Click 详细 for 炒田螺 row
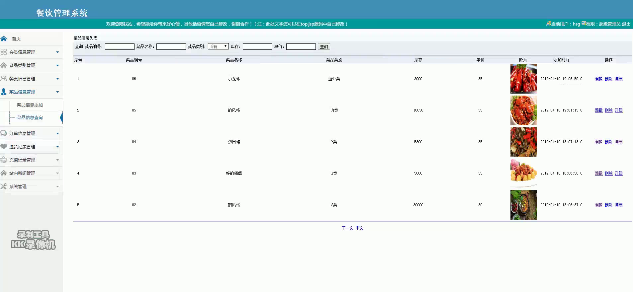 coord(618,142)
